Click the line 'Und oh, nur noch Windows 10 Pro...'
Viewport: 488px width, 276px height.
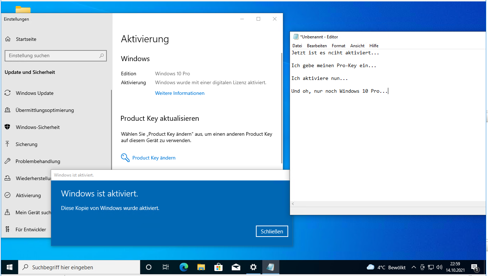click(x=340, y=91)
